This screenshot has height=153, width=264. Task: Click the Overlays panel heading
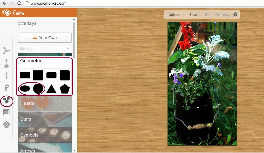point(27,23)
